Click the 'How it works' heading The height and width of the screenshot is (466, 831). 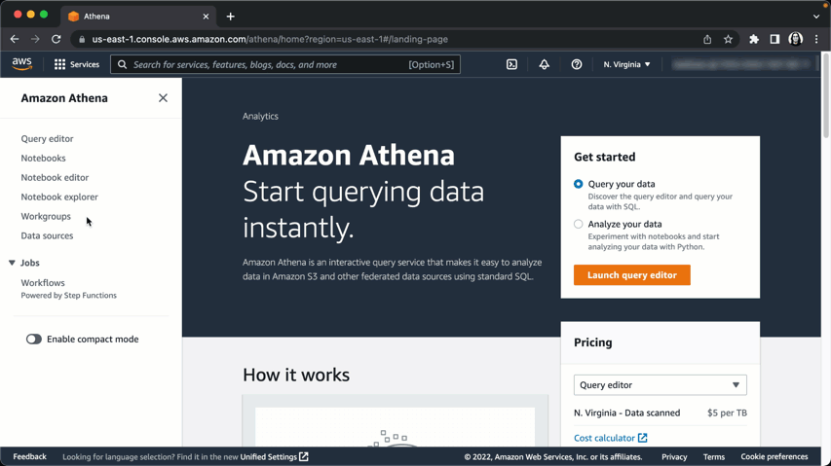click(296, 375)
